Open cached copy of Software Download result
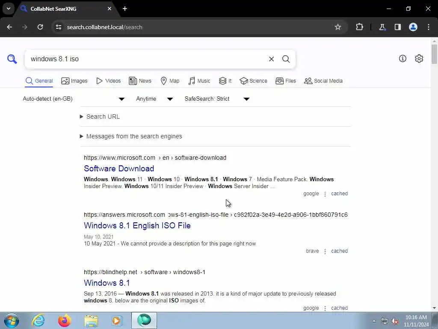The width and height of the screenshot is (438, 329). click(339, 194)
